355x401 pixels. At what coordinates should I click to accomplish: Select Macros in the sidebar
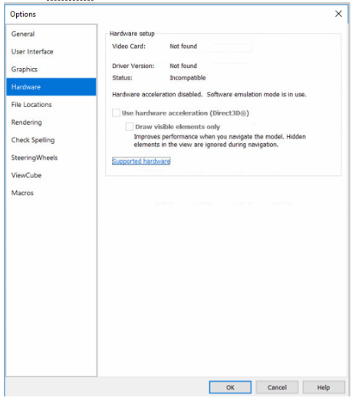[51, 193]
